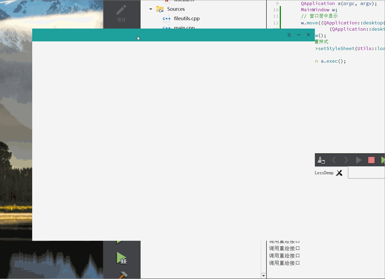Collapse the Sources folder using its chevron

(150, 9)
